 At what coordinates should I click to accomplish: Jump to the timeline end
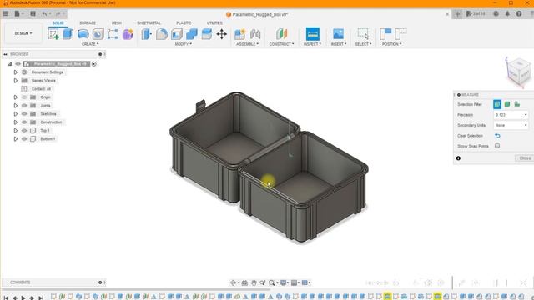(x=41, y=298)
